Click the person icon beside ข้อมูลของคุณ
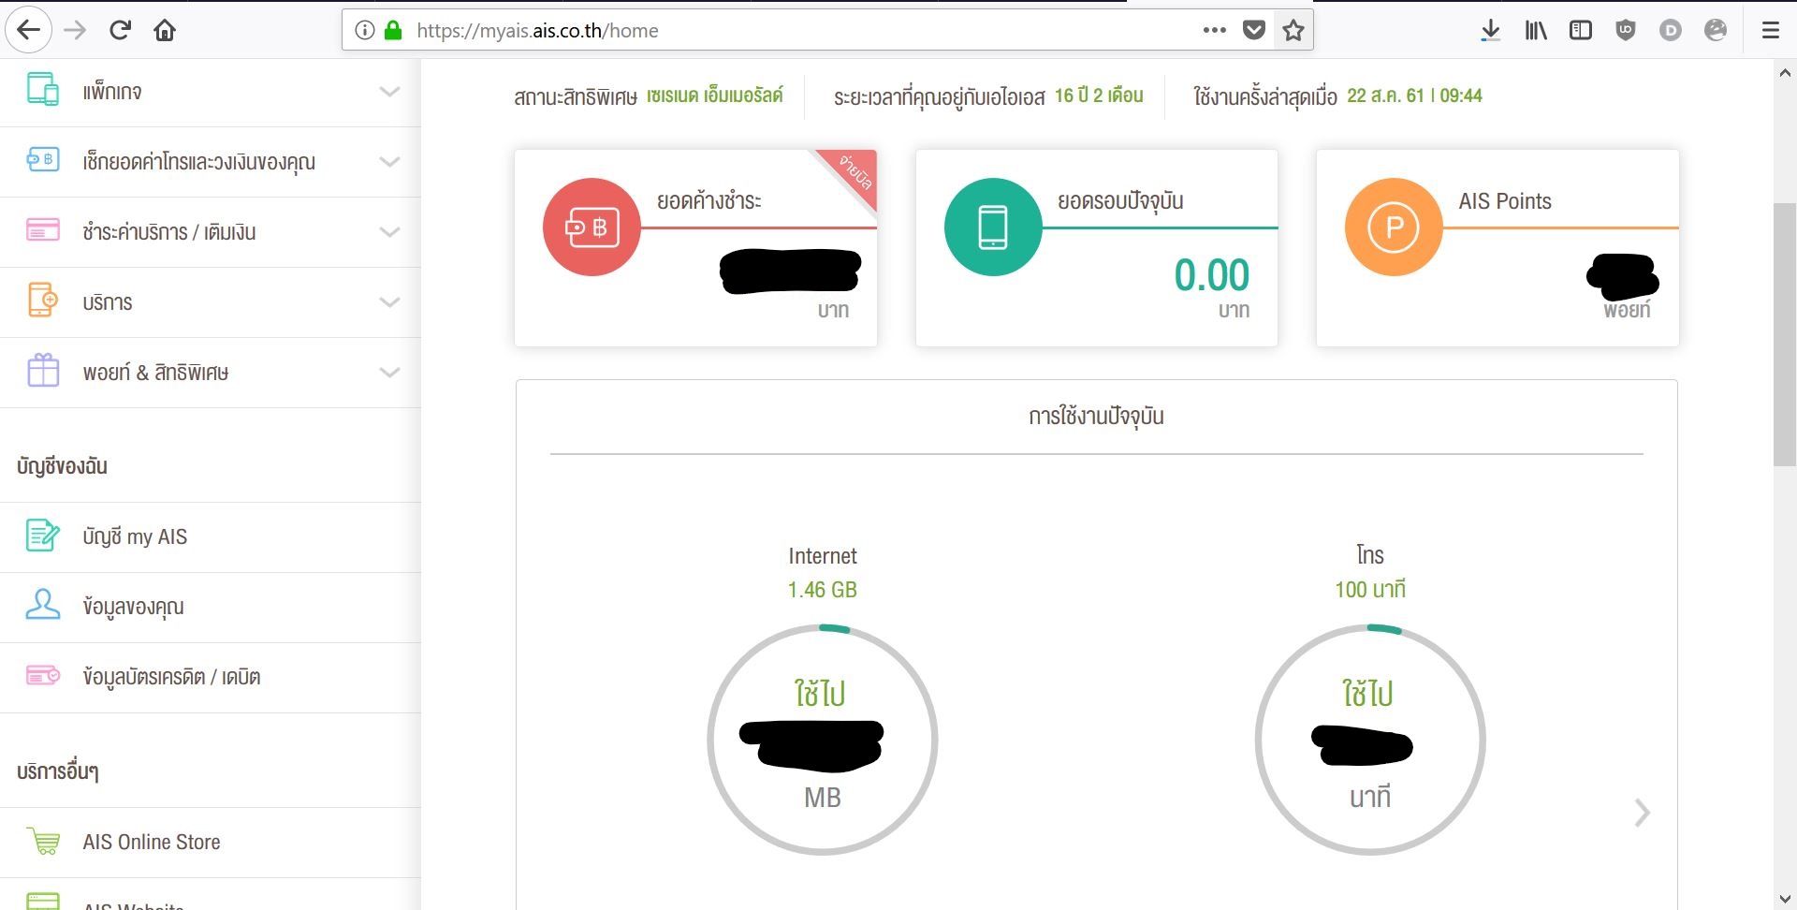1797x910 pixels. point(43,605)
